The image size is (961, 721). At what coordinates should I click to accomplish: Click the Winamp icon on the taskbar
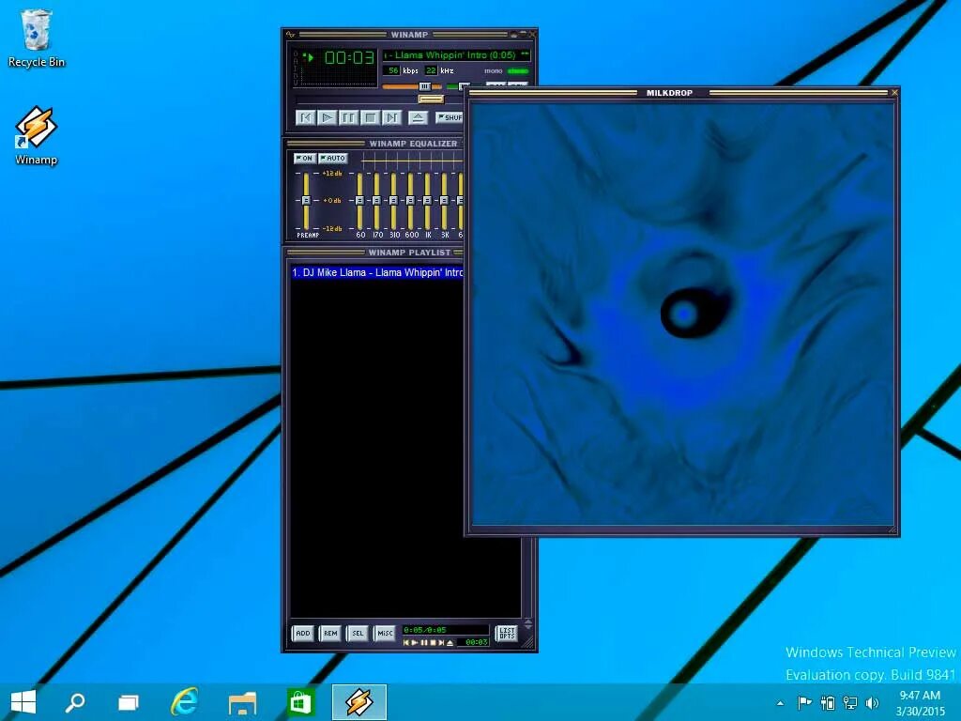coord(360,701)
